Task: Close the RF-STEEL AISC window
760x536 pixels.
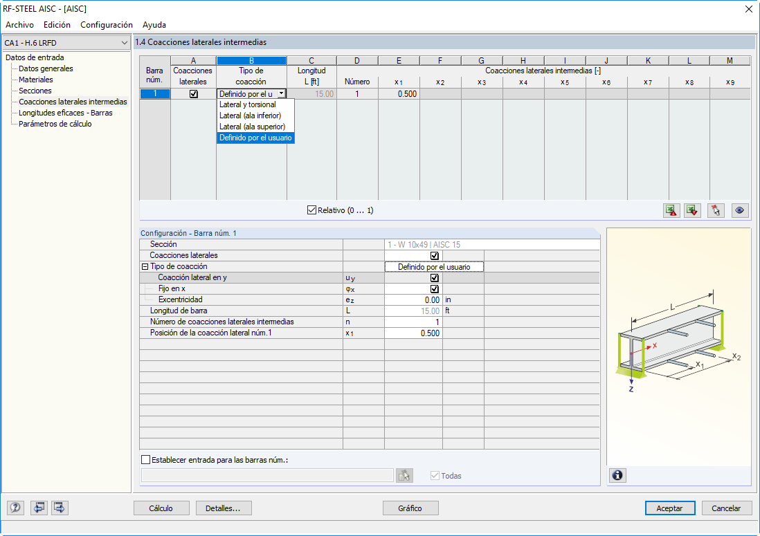Action: click(748, 9)
